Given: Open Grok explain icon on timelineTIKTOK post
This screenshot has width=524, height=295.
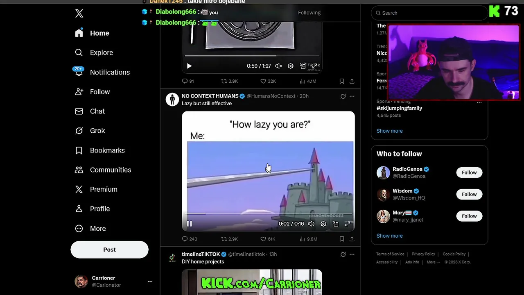Looking at the screenshot, I should (x=343, y=254).
